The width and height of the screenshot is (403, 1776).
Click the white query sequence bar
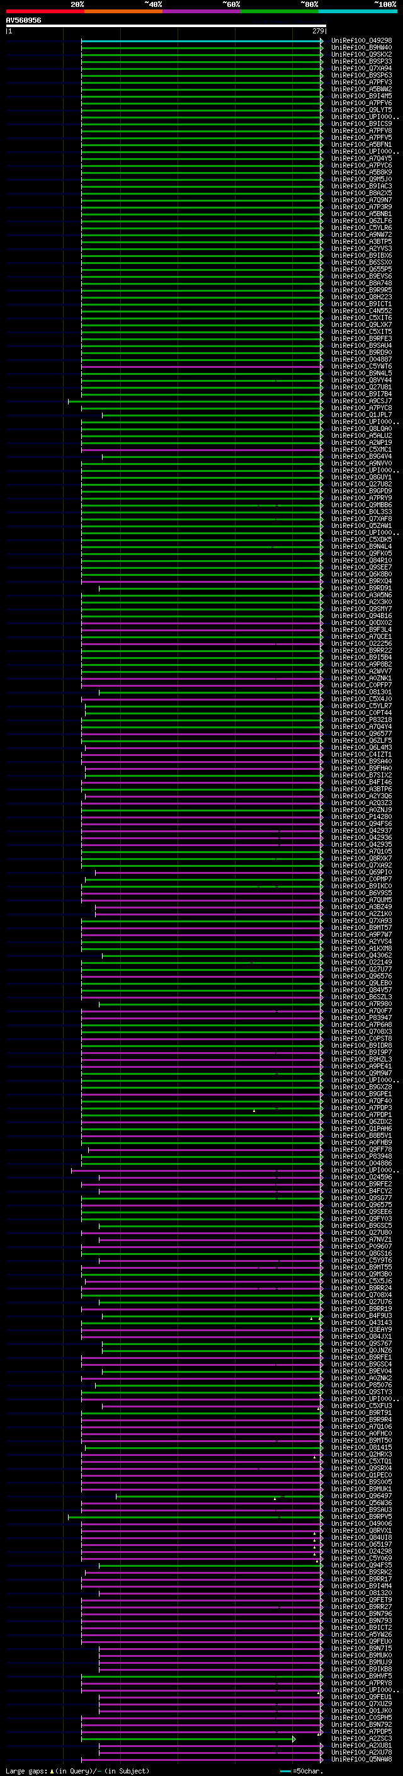pyautogui.click(x=166, y=26)
